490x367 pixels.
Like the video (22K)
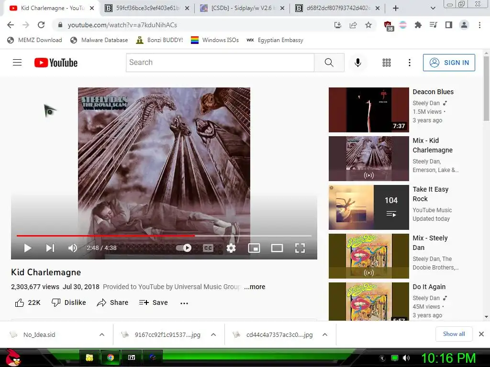pos(27,302)
